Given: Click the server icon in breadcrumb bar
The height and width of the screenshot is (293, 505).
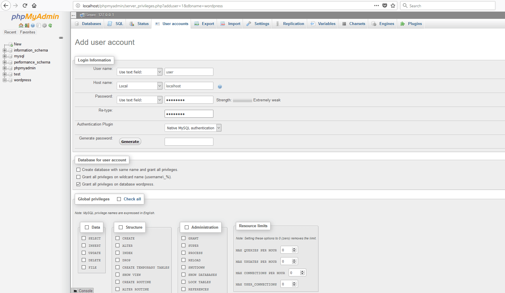Looking at the screenshot, I should (82, 15).
